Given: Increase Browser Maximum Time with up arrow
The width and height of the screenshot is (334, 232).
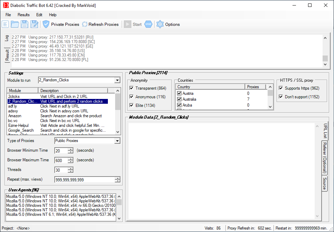Looking at the screenshot, I should (x=71, y=159).
